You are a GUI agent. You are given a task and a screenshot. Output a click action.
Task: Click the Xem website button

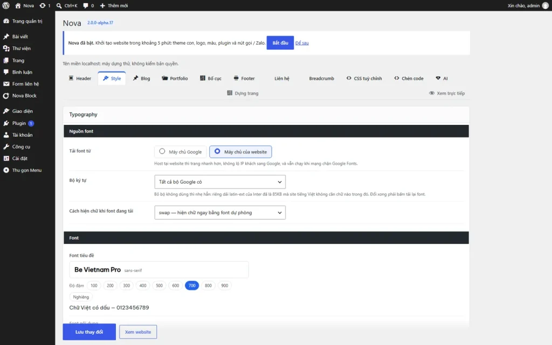(x=138, y=332)
